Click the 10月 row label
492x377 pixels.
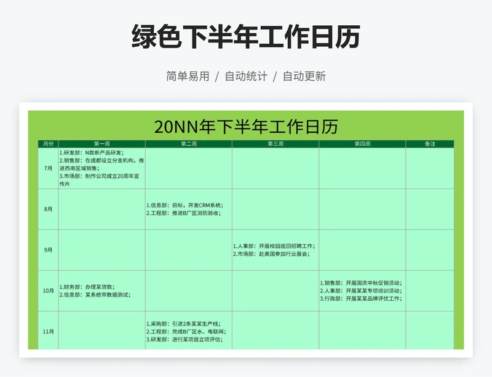(49, 291)
